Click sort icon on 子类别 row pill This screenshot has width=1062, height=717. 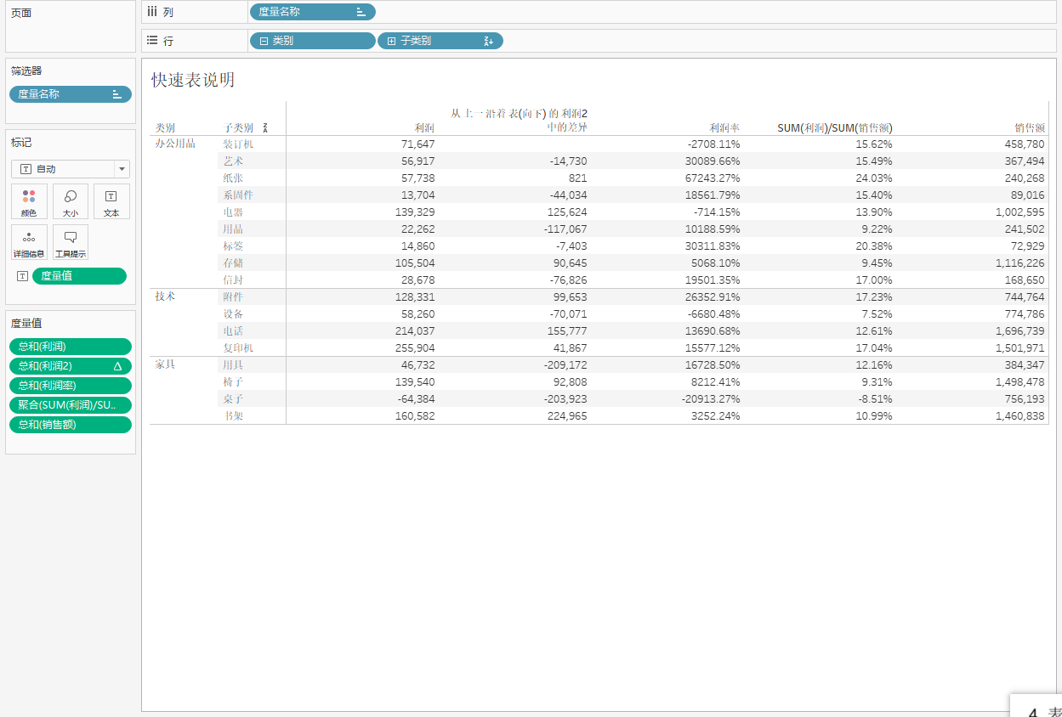click(488, 41)
